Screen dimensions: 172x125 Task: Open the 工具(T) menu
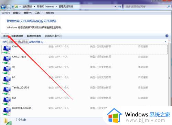[x=39, y=13]
